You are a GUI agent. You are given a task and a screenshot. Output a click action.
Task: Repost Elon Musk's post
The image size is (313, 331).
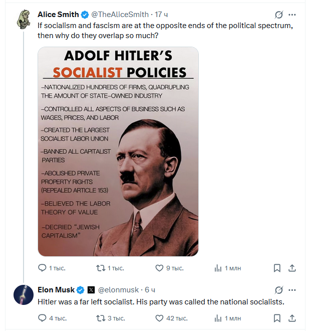(x=100, y=318)
